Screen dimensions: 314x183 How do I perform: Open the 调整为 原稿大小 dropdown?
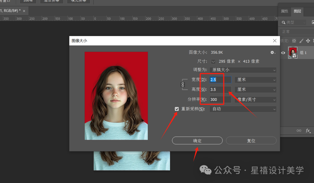click(x=243, y=70)
